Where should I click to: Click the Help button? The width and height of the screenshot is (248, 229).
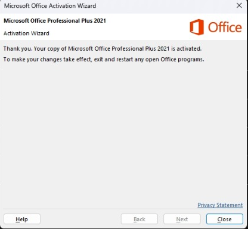(x=22, y=219)
